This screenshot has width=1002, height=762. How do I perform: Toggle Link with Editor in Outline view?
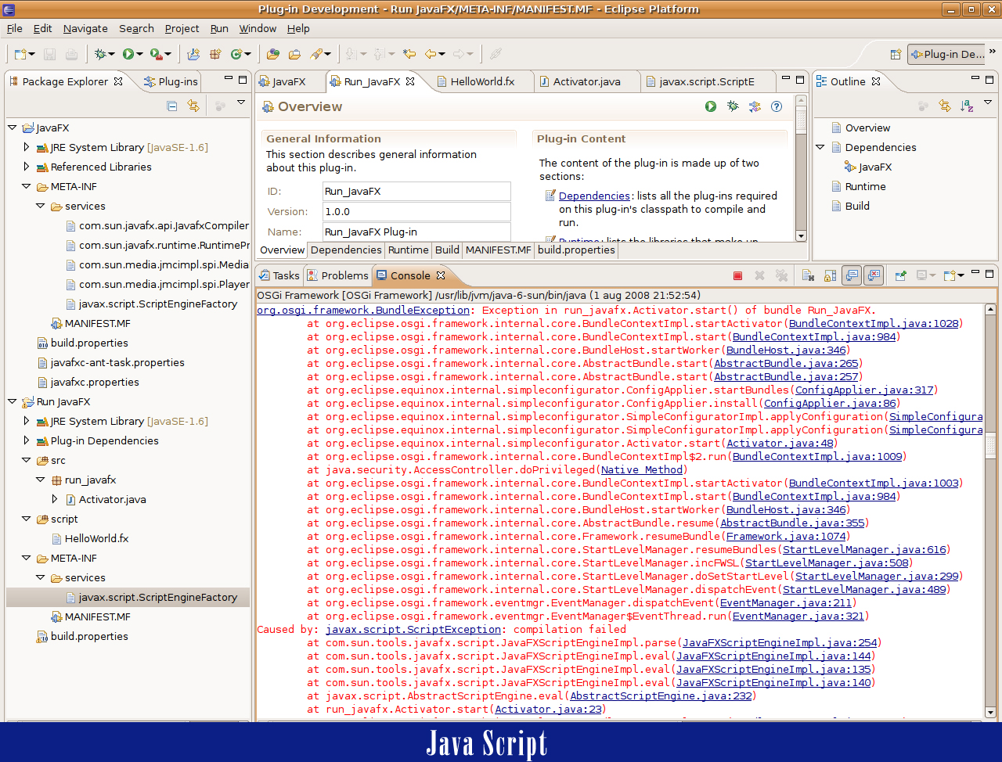945,106
